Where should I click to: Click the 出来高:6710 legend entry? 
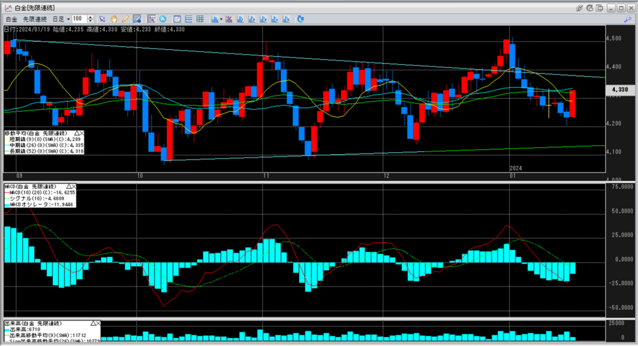24,329
